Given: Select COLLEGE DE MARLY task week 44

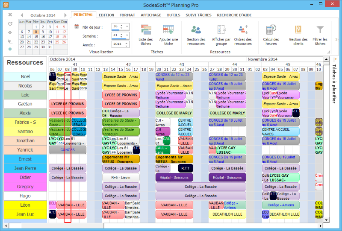Looking at the screenshot, I should [x=227, y=113].
